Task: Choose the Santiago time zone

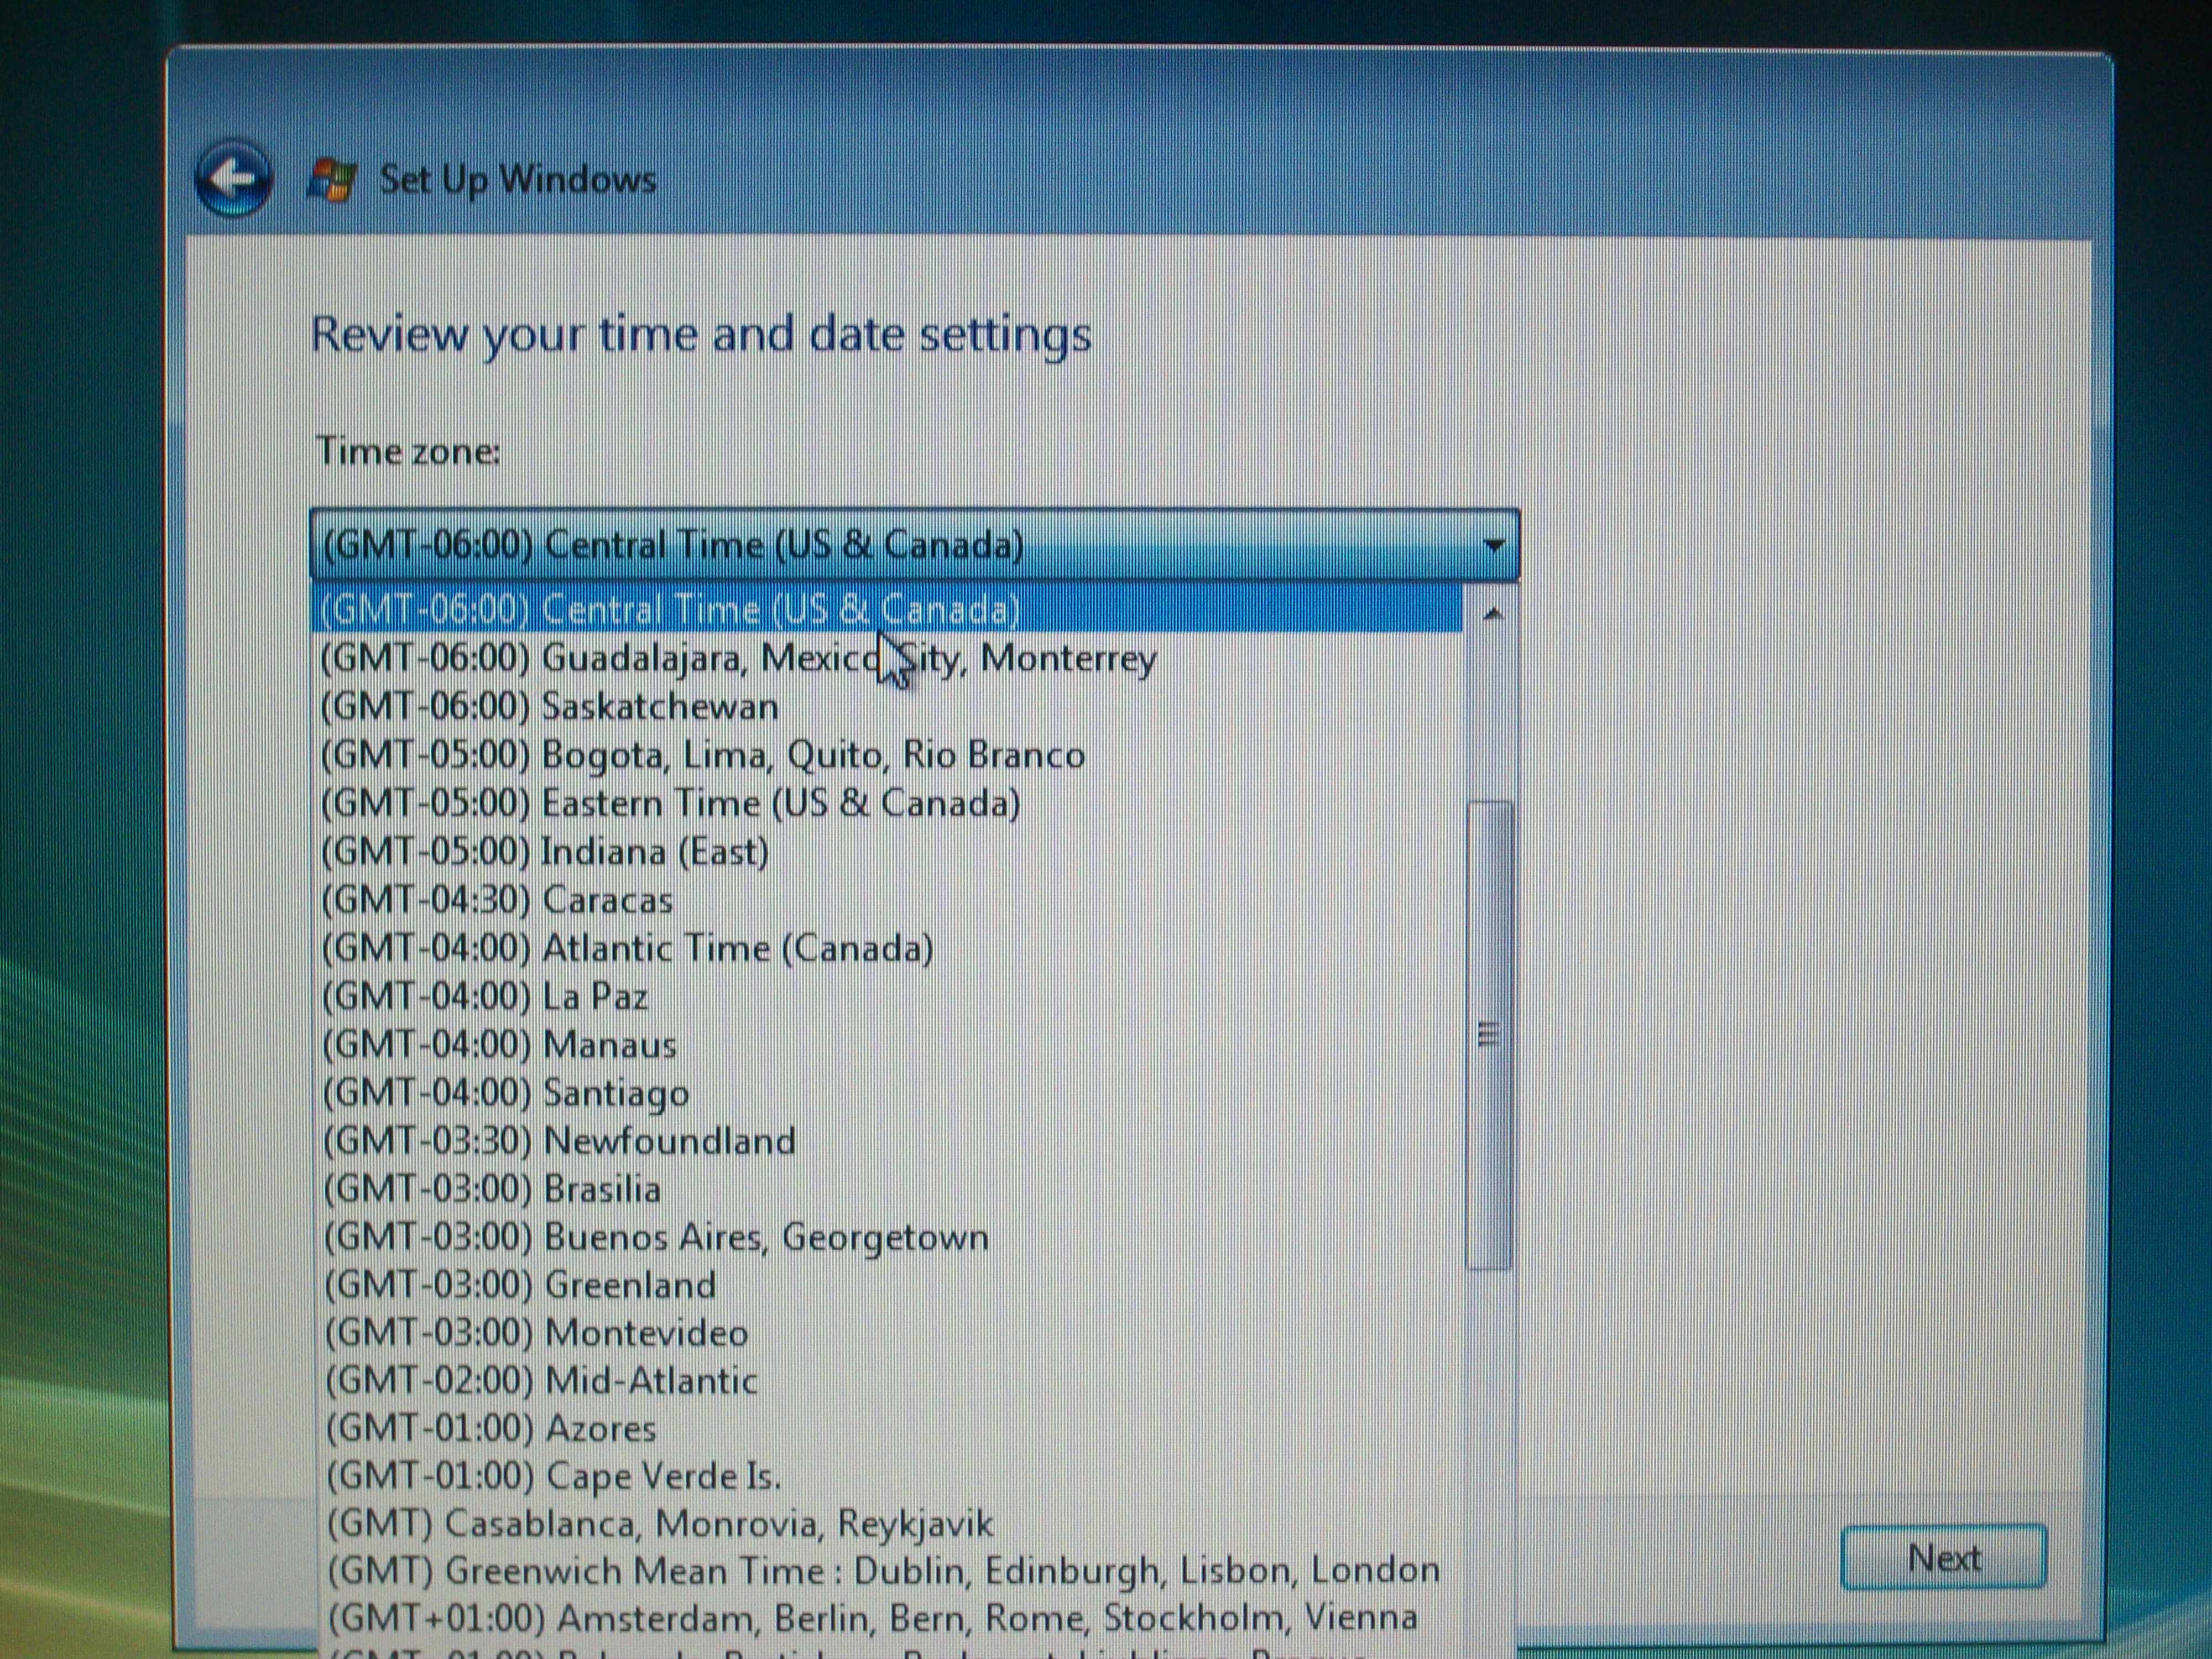Action: click(x=888, y=1093)
